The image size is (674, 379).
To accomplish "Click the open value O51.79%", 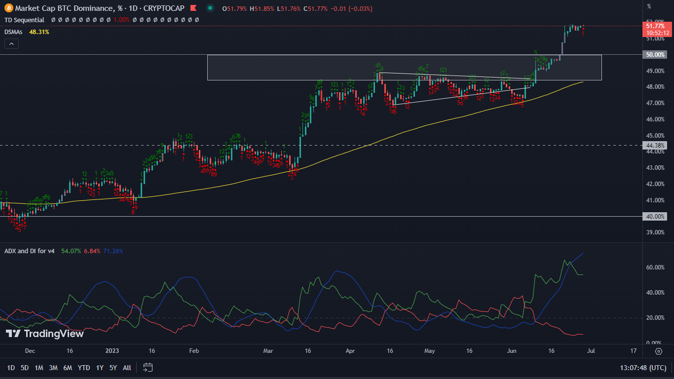I will tap(234, 9).
